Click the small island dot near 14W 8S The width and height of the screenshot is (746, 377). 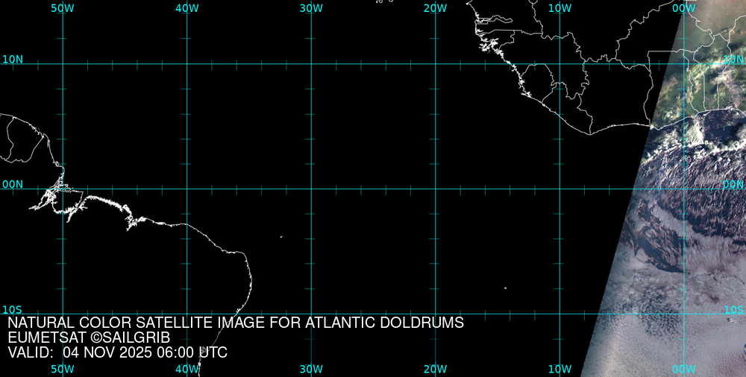[505, 288]
